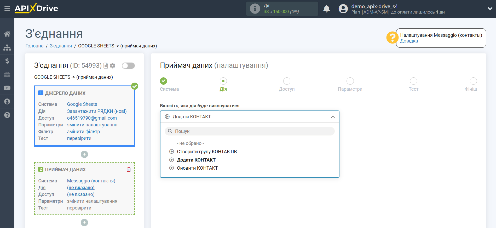
Task: Go to Система step
Action: click(x=164, y=81)
